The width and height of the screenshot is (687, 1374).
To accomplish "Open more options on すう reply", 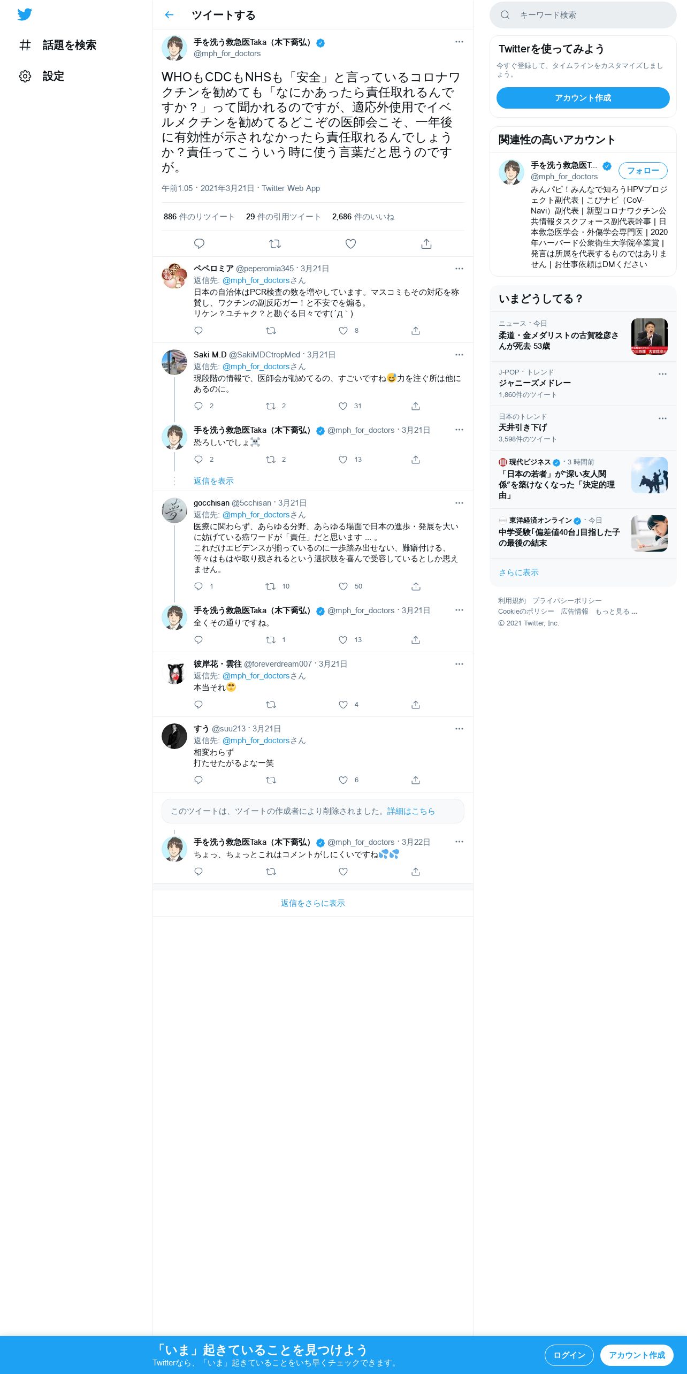I will click(x=459, y=729).
